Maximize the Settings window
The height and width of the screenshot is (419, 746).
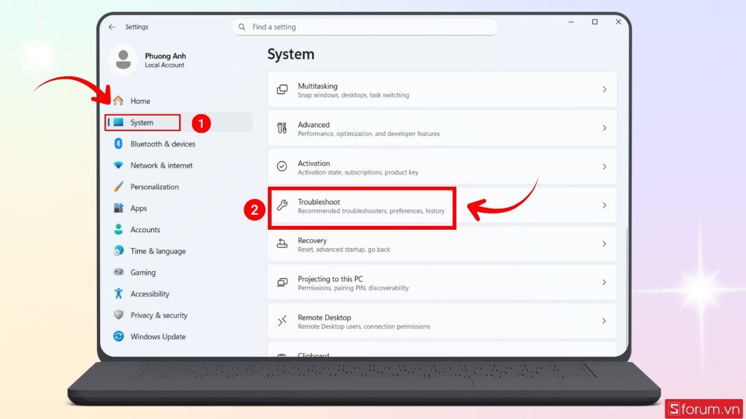(x=595, y=22)
